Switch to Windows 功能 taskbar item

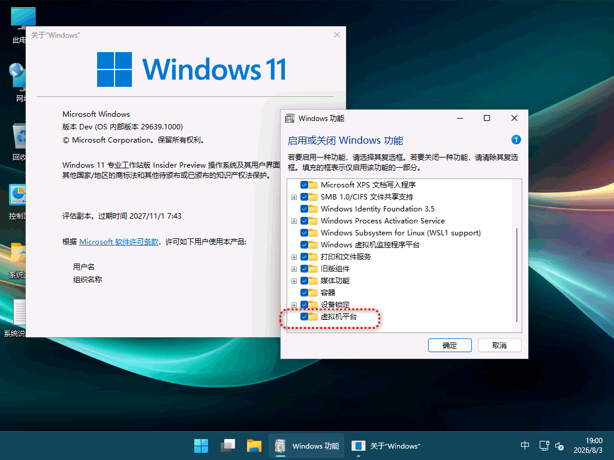click(x=306, y=446)
